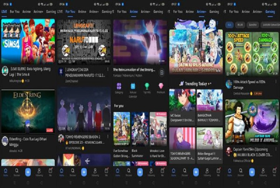Viewport: 280px width, 188px height.
Task: Open Black Summoner anime poster
Action: [x=140, y=129]
